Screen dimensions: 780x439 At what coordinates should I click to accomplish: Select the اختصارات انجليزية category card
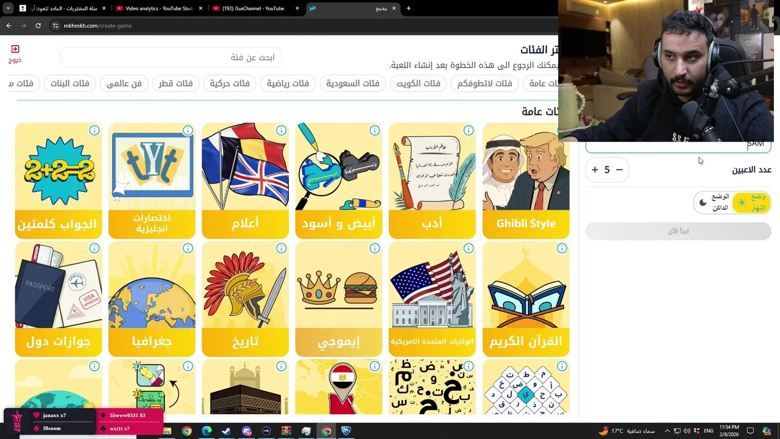152,180
